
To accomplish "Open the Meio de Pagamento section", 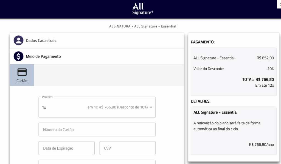I will 97,56.
